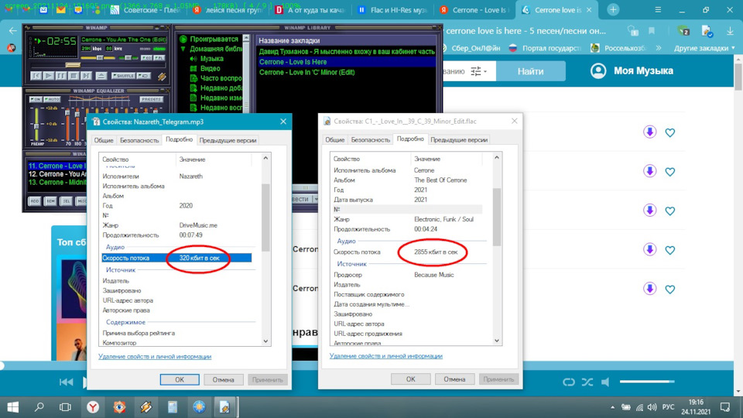
Task: Turn equalizer ON button
Action: [x=36, y=99]
